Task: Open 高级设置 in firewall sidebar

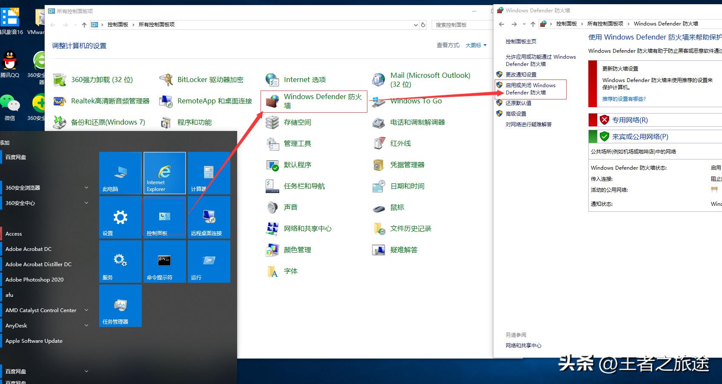Action: pos(516,114)
